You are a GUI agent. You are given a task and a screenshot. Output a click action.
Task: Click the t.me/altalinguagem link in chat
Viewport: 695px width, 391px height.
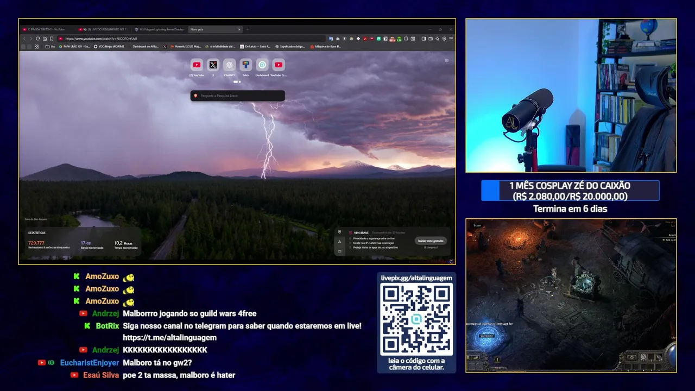tap(169, 338)
